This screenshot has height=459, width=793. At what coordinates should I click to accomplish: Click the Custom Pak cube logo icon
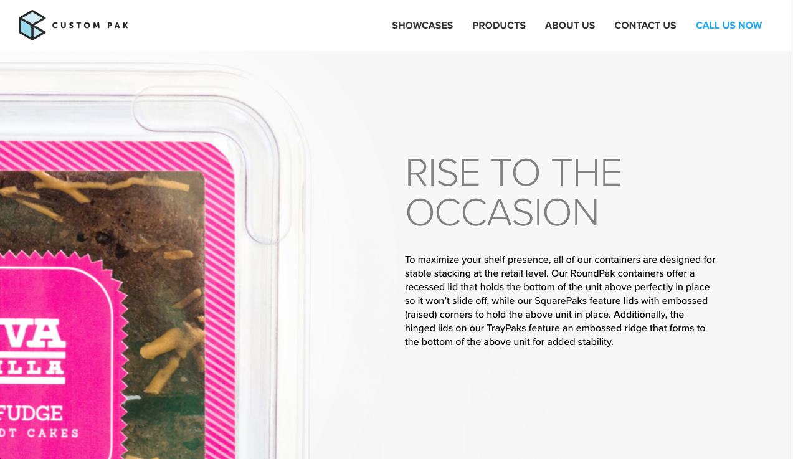[x=32, y=26]
